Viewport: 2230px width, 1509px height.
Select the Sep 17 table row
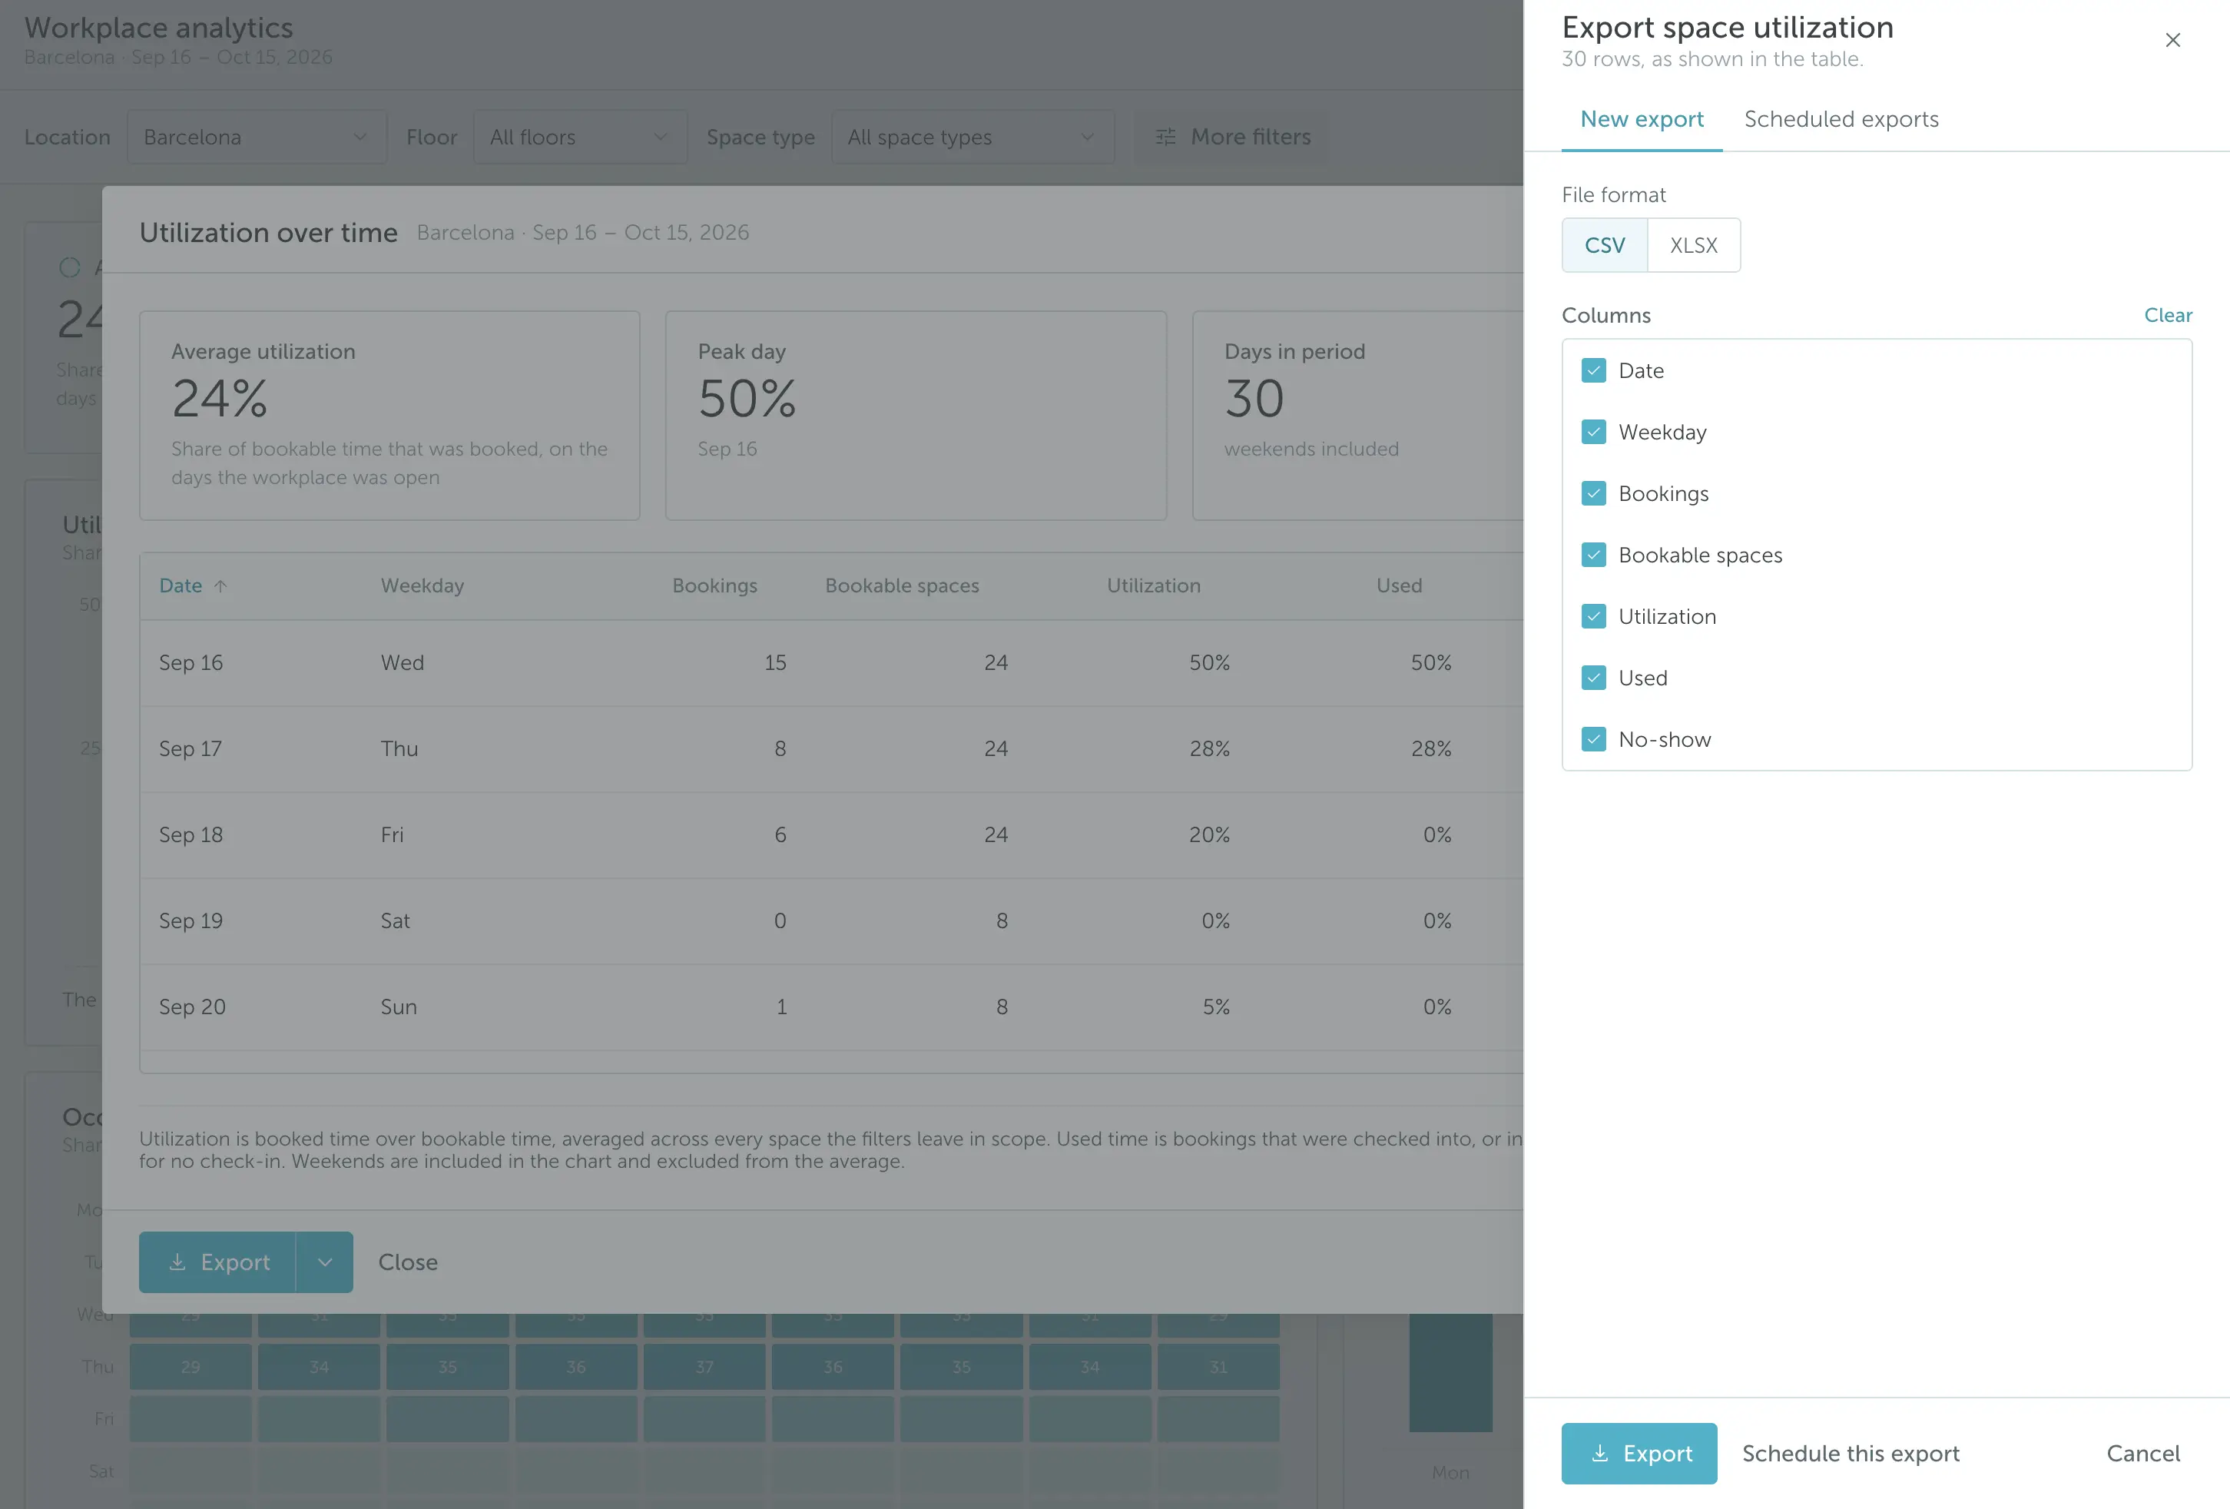click(x=831, y=749)
